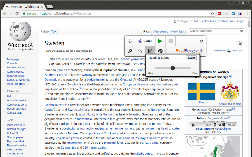Click the blue X extension icon
The width and height of the screenshot is (252, 157).
click(233, 14)
